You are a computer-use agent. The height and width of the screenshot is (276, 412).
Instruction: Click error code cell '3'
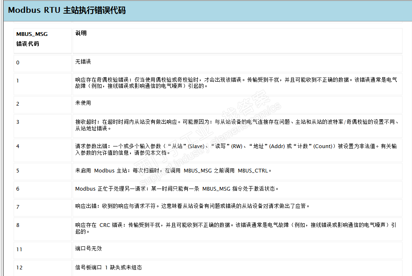tap(43, 126)
